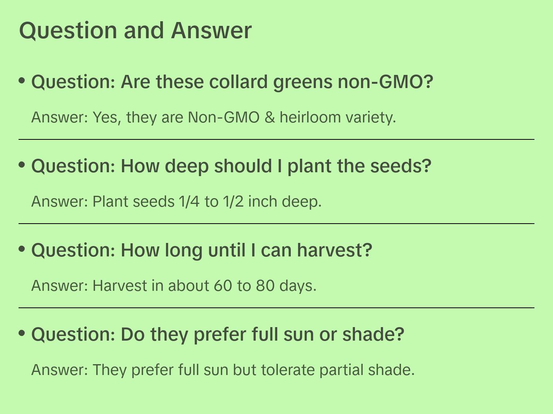Click the "Question and Answer" heading
This screenshot has width=553, height=414.
coord(135,31)
